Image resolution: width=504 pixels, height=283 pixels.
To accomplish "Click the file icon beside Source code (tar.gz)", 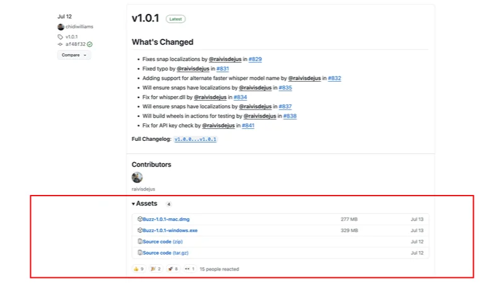I will 139,253.
